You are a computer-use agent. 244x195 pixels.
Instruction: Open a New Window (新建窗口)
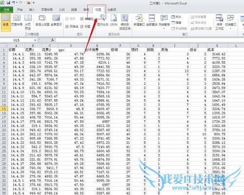click(x=139, y=21)
